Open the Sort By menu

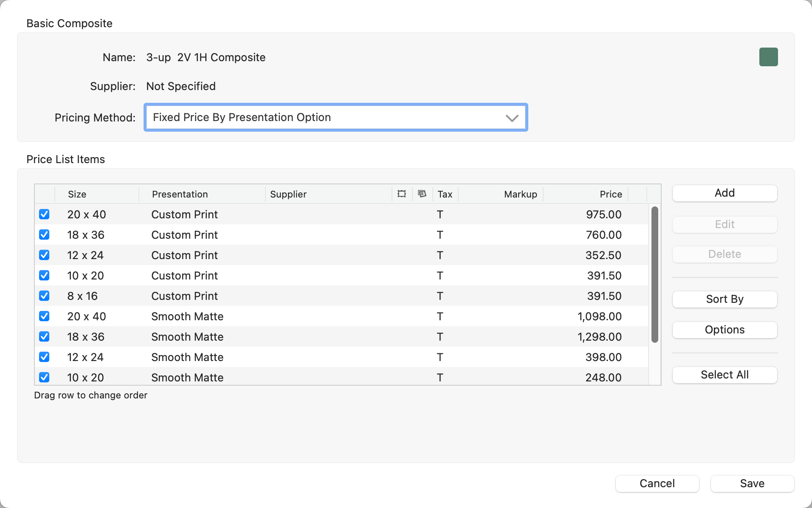coord(725,299)
